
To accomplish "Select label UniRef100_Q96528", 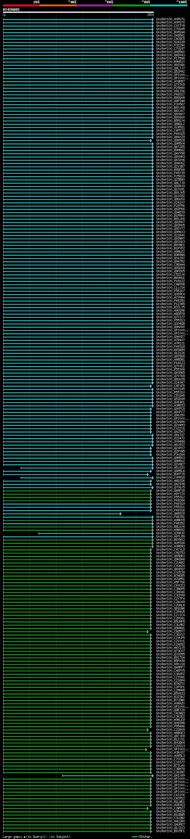I will pyautogui.click(x=170, y=140).
